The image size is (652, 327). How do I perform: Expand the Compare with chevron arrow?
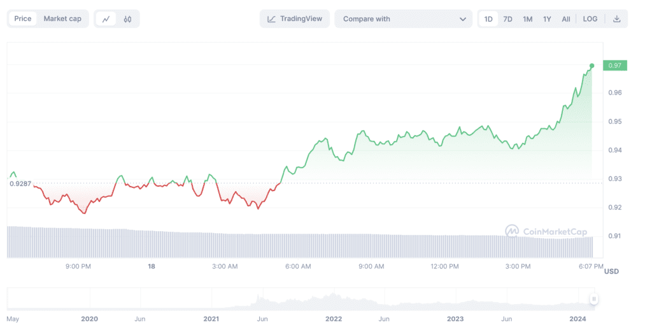(463, 19)
